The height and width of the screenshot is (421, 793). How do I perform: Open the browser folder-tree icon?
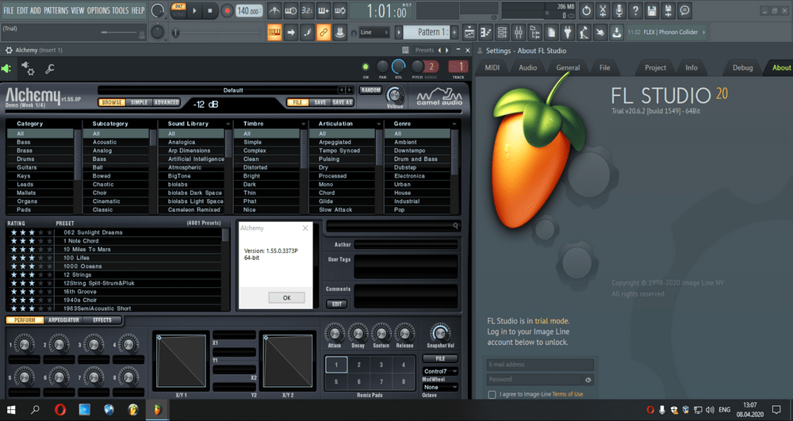535,33
